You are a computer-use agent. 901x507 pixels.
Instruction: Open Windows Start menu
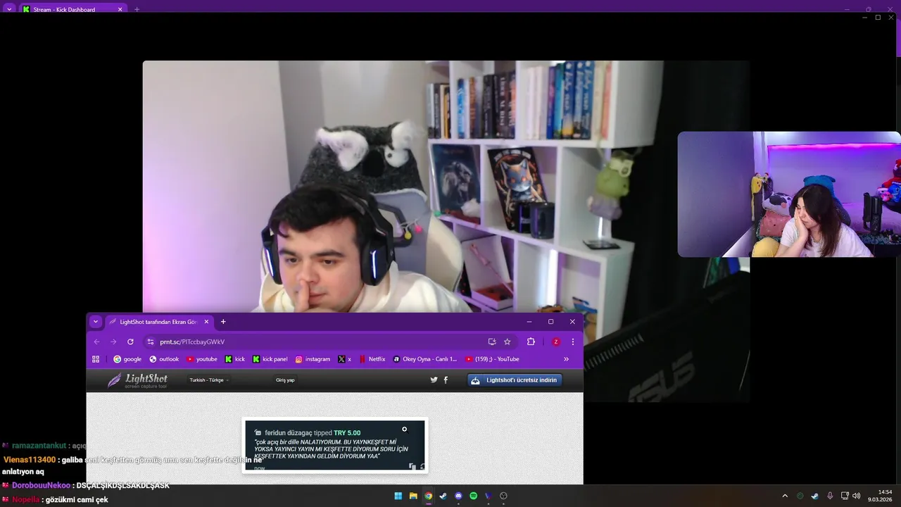coord(398,496)
